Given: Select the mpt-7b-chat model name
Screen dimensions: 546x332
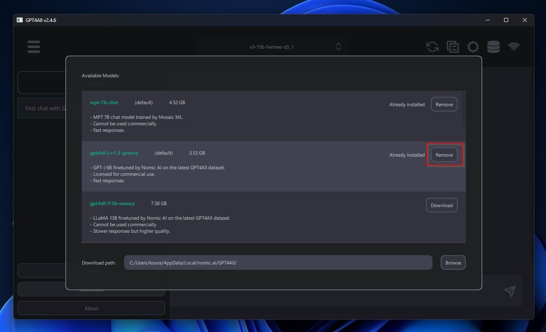Looking at the screenshot, I should [x=104, y=103].
